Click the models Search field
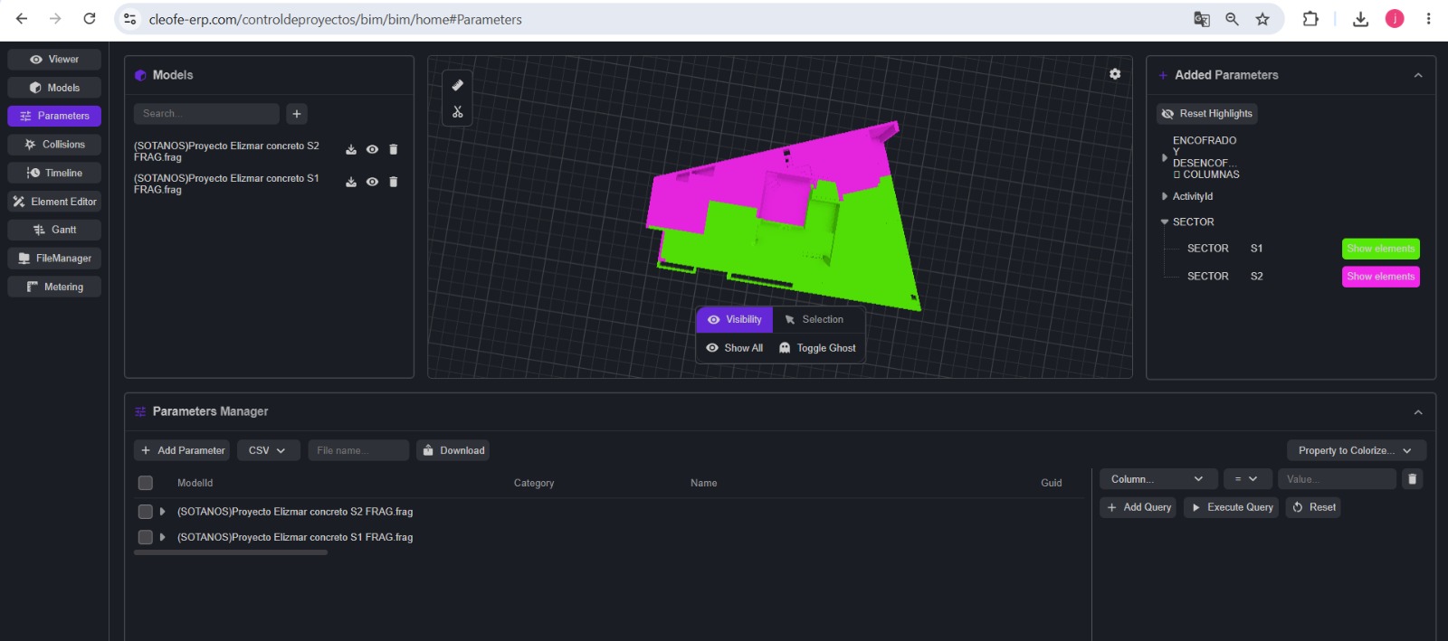This screenshot has width=1448, height=641. click(x=206, y=114)
